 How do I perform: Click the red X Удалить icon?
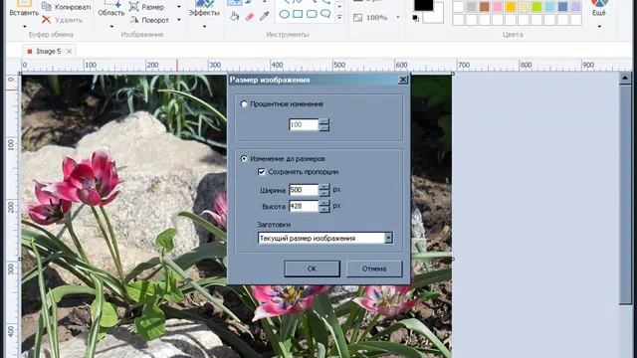click(x=47, y=20)
